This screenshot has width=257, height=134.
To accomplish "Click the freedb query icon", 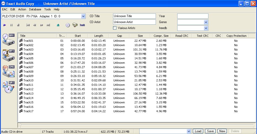I will [x=82, y=25].
